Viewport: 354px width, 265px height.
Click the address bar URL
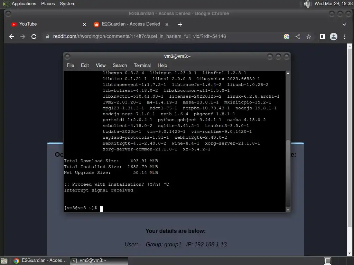[x=139, y=36]
